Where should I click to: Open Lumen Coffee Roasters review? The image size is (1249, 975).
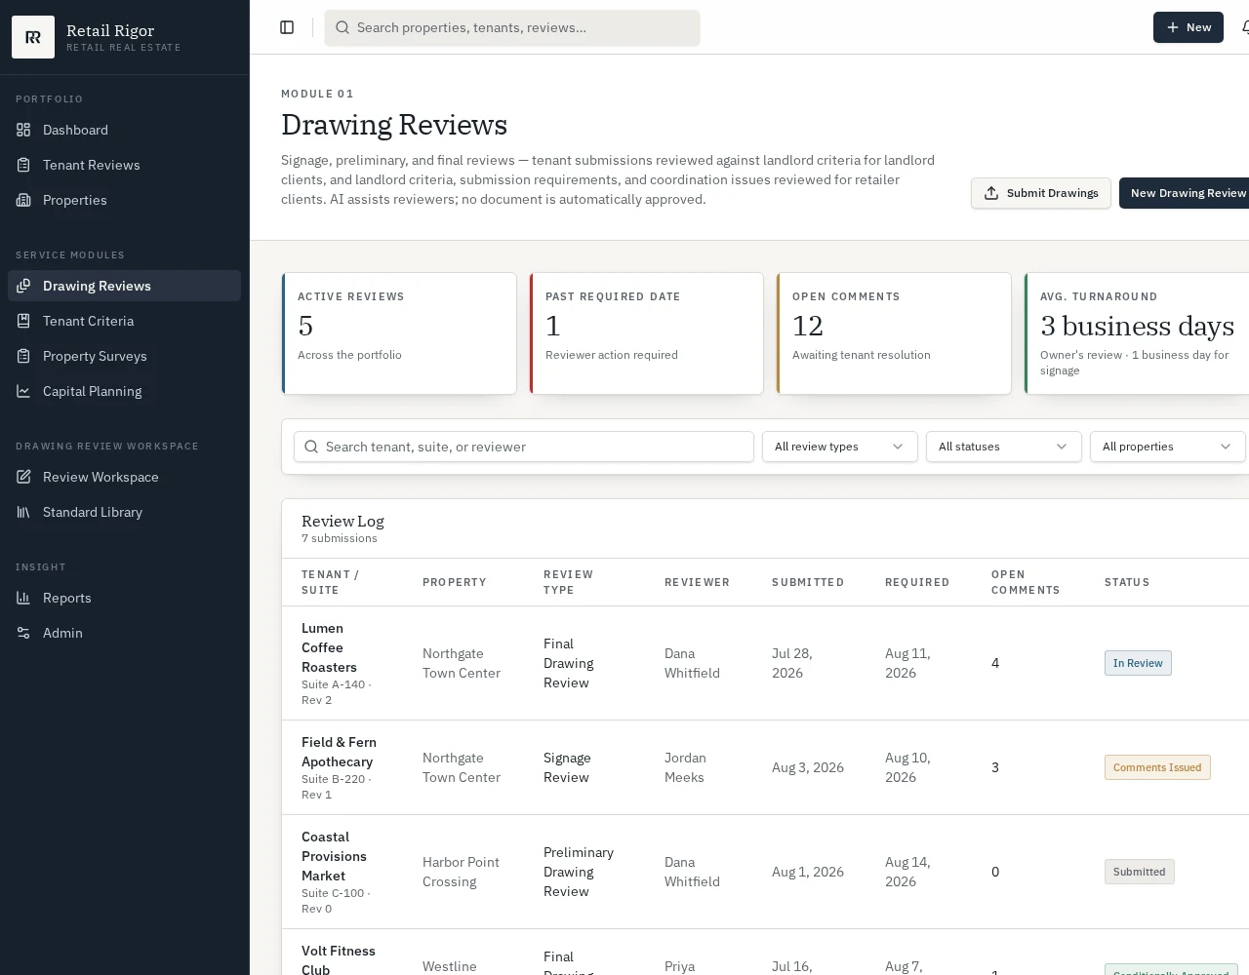click(x=329, y=647)
